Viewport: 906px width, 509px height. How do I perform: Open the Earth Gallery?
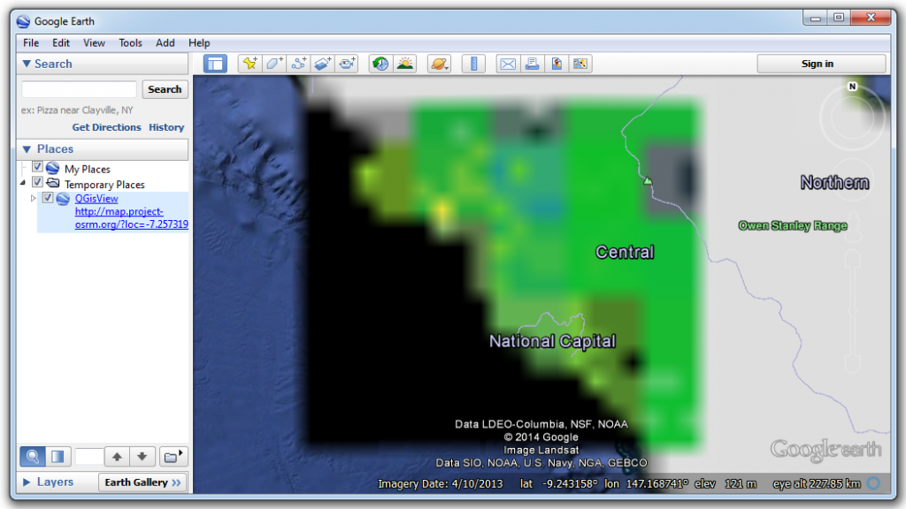click(x=142, y=482)
